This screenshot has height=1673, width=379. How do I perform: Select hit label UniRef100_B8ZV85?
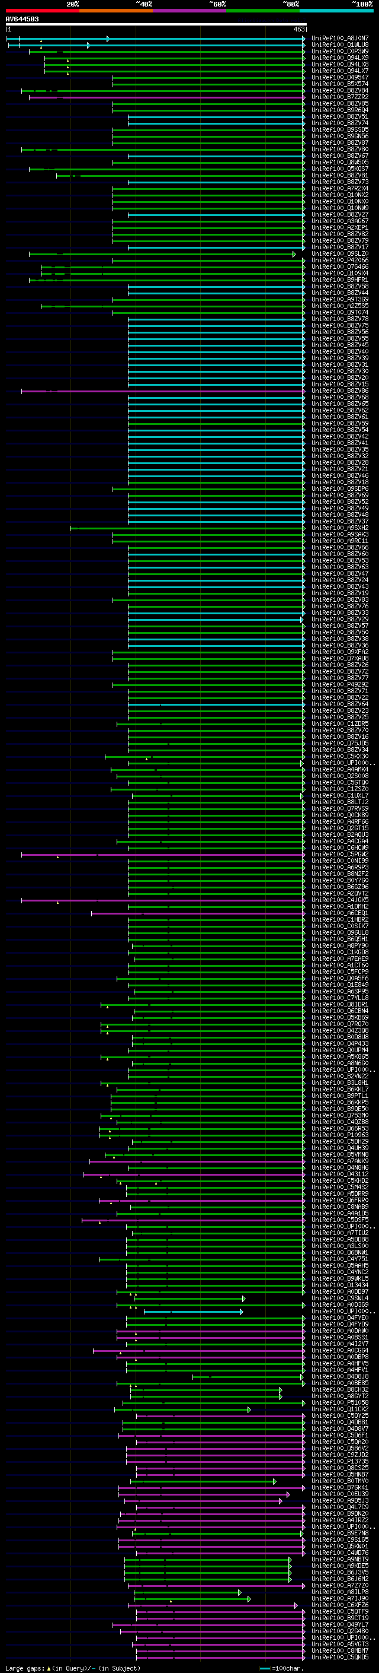(x=340, y=103)
